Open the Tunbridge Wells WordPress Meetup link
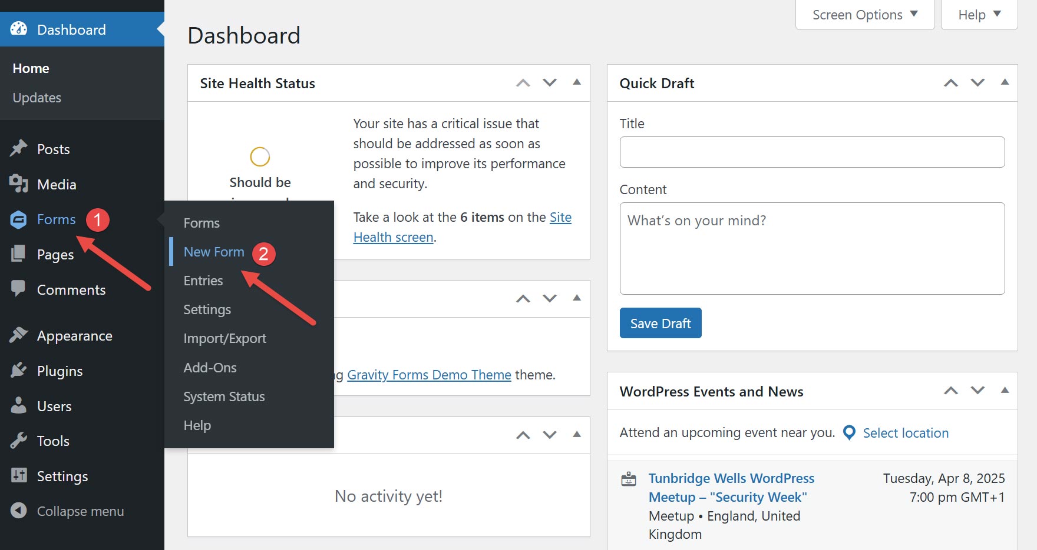1037x550 pixels. pyautogui.click(x=731, y=488)
